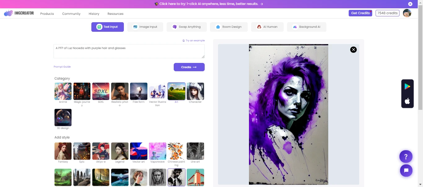Click the 1-click AI banner link
The image size is (423, 187).
(209, 4)
